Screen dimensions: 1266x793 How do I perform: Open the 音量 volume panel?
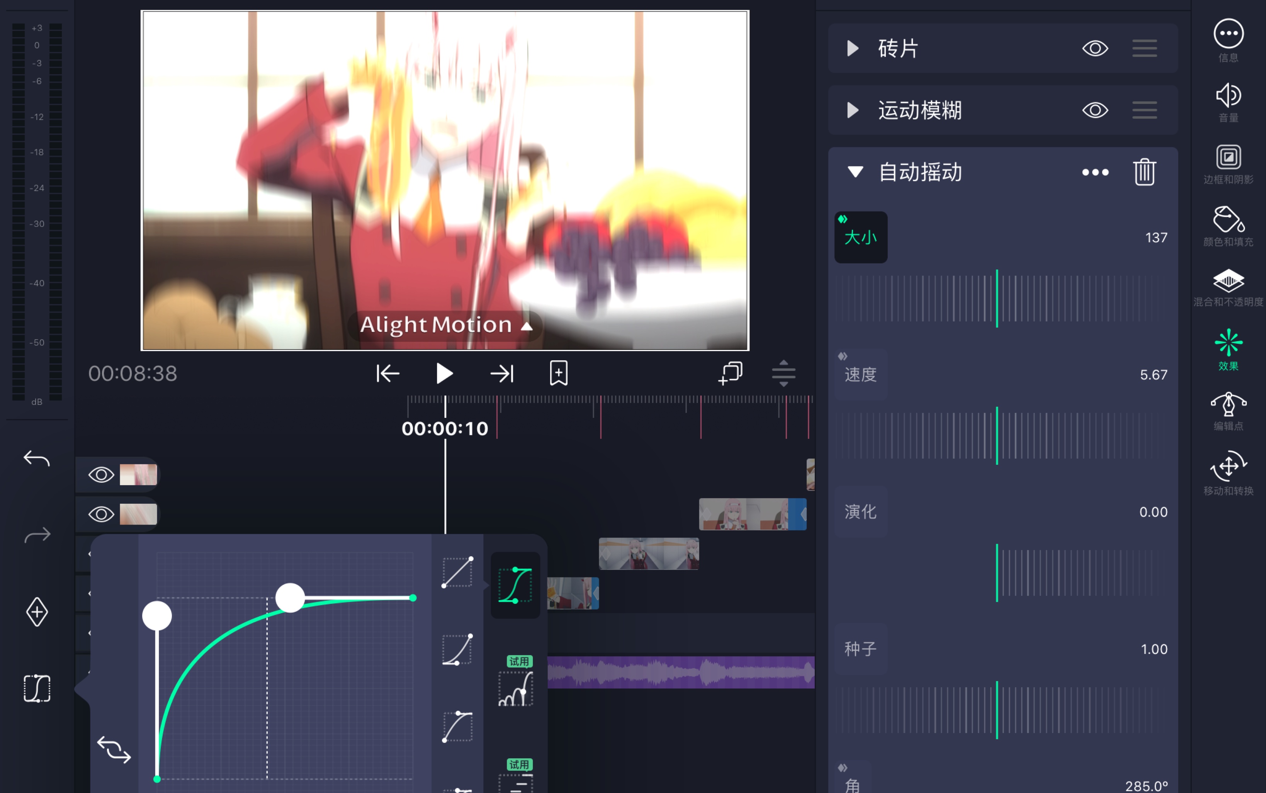pyautogui.click(x=1228, y=96)
